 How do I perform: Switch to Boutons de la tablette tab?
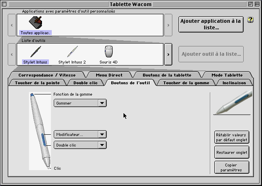pos(167,75)
